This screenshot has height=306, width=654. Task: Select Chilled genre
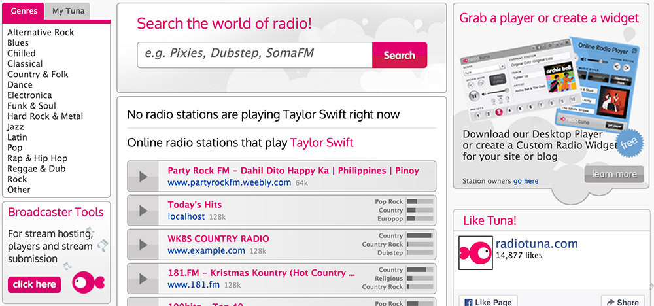[22, 54]
